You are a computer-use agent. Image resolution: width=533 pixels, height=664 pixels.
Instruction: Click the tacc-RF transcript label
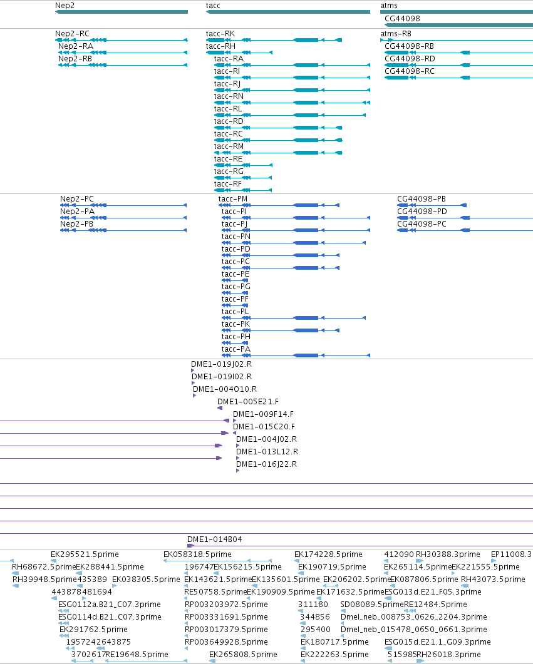(x=228, y=184)
